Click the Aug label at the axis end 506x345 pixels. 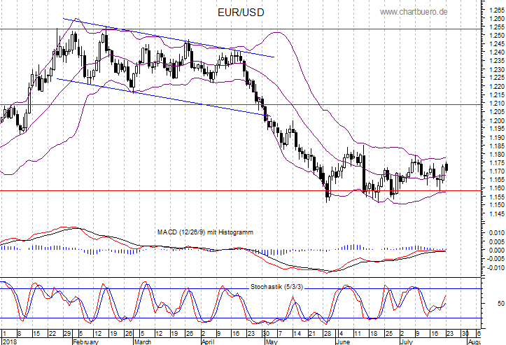click(x=473, y=341)
